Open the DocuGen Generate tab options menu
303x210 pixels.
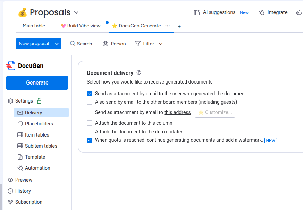168,26
